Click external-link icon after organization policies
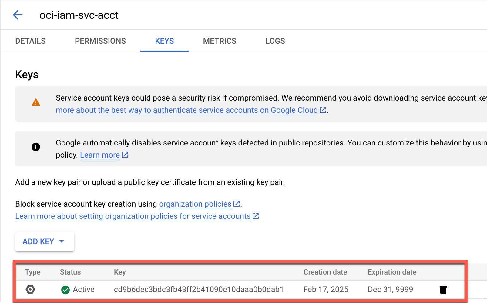Image resolution: width=487 pixels, height=303 pixels. tap(237, 204)
